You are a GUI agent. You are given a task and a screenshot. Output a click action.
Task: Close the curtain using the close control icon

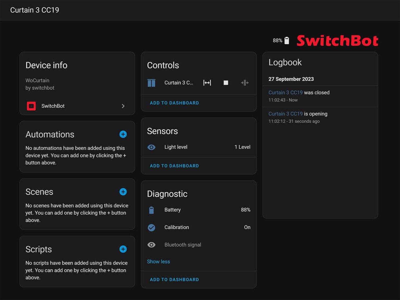[244, 83]
